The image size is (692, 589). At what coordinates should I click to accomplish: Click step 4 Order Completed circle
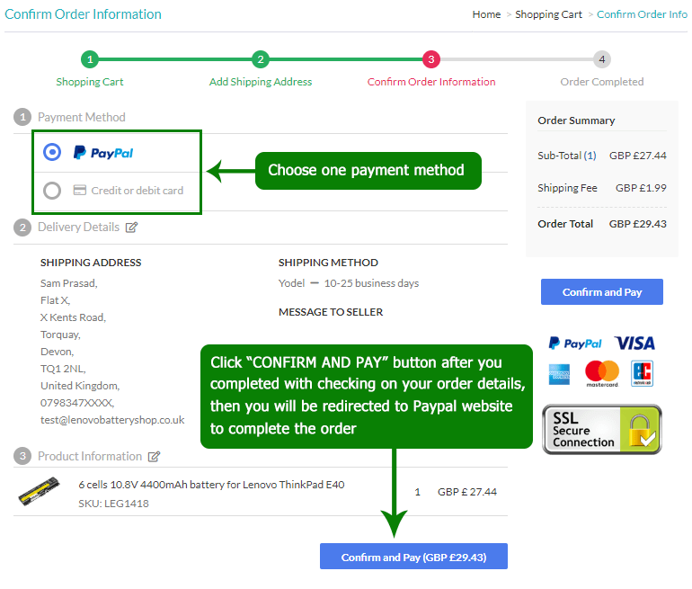coord(602,59)
